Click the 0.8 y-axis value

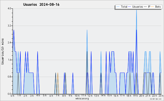[x=9, y=77]
